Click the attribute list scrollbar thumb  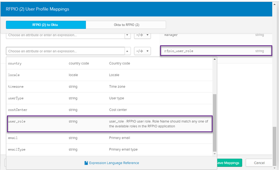(215, 123)
